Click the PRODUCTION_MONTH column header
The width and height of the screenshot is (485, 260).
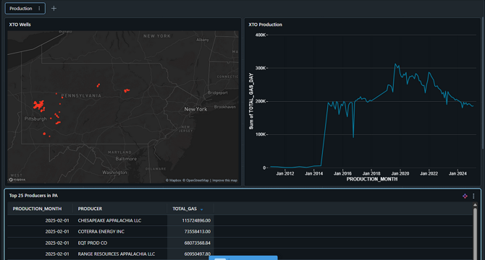point(37,209)
